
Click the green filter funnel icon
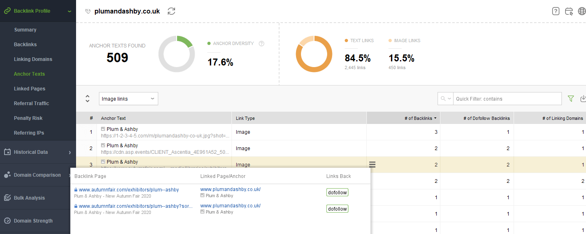pyautogui.click(x=571, y=99)
